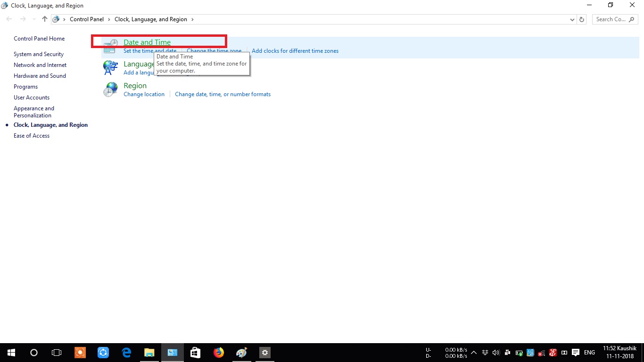Image resolution: width=644 pixels, height=362 pixels.
Task: Show hidden system tray icons
Action: pos(474,353)
